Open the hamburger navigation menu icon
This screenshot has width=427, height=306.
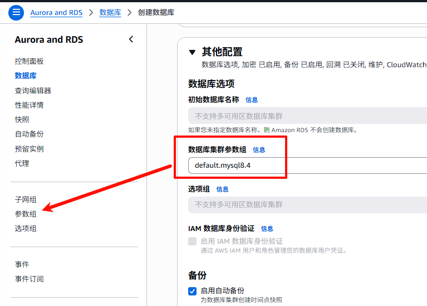coord(16,12)
